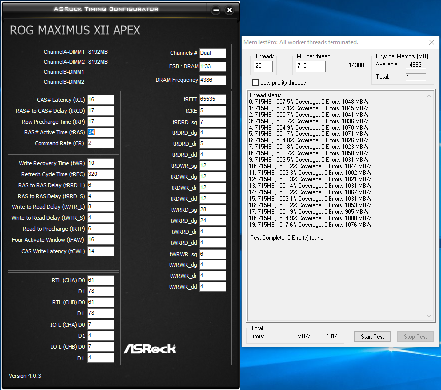
Task: Select the RAS# to CAS# Delay (tRCD) field
Action: pyautogui.click(x=101, y=110)
